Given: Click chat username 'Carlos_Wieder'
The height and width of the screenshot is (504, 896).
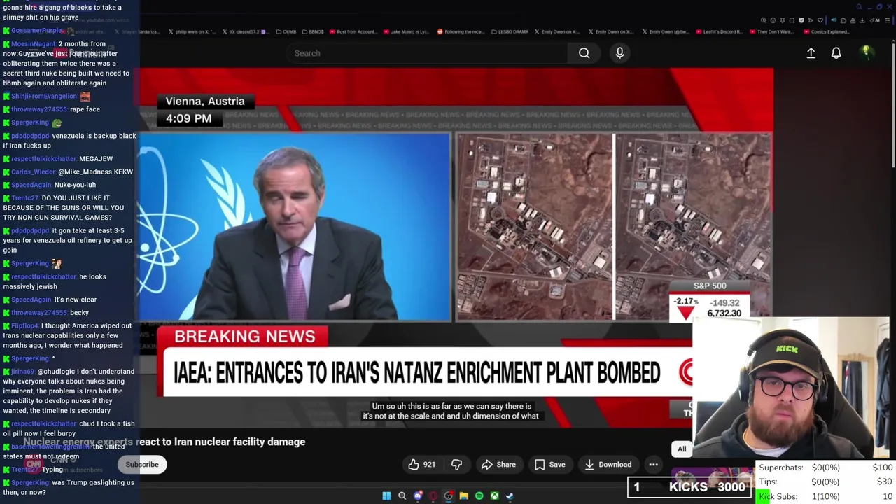Looking at the screenshot, I should pos(33,171).
